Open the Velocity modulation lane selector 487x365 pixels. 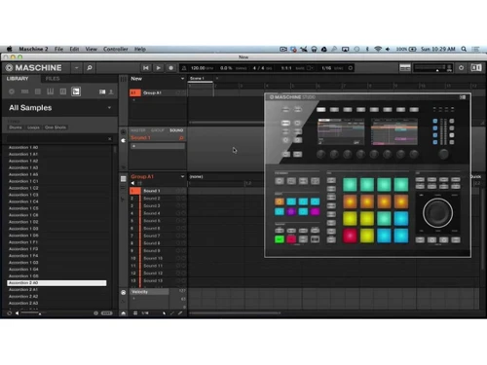(x=149, y=292)
